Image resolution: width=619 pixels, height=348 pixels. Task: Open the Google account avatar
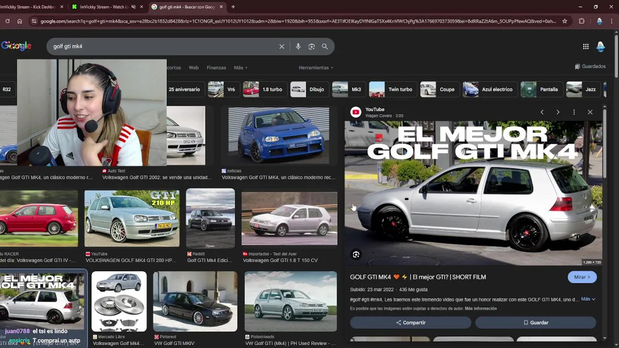click(x=601, y=46)
